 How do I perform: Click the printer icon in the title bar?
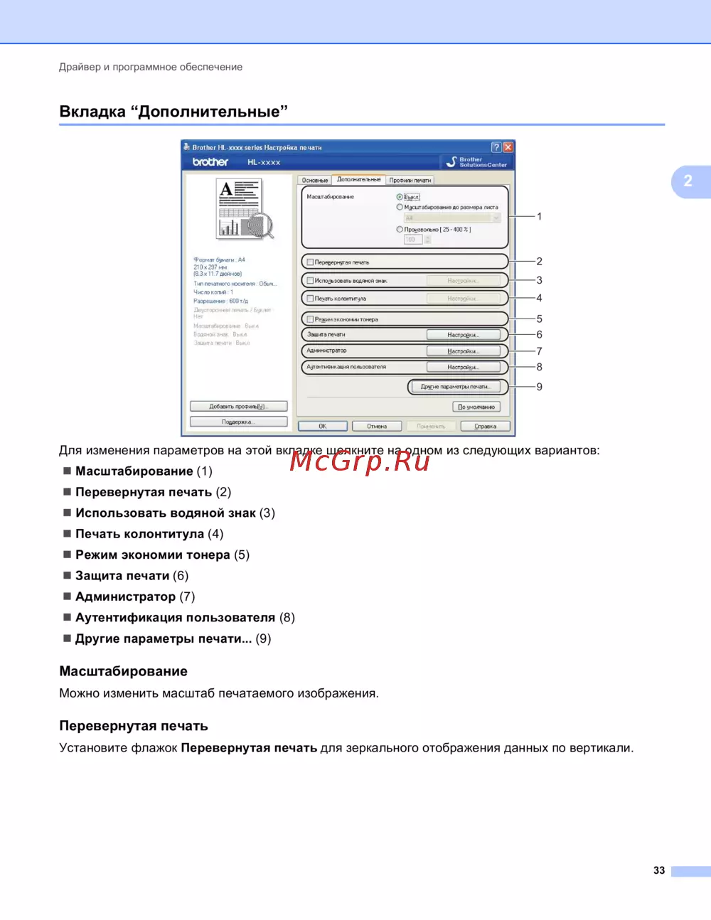(x=187, y=147)
